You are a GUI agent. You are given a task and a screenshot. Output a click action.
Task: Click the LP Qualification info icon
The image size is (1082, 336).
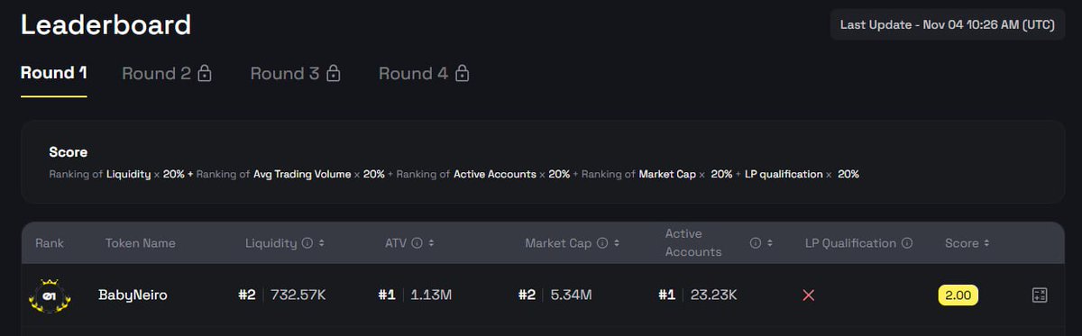tap(907, 243)
